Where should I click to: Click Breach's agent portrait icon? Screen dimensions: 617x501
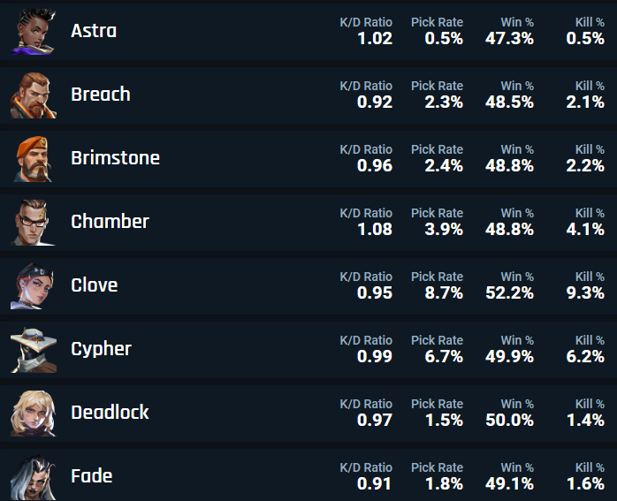click(x=34, y=95)
